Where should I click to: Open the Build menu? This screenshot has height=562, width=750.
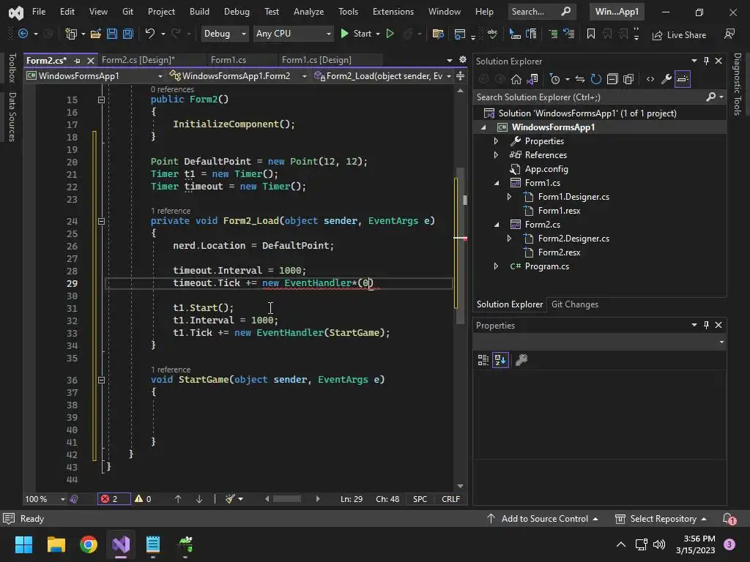click(199, 12)
